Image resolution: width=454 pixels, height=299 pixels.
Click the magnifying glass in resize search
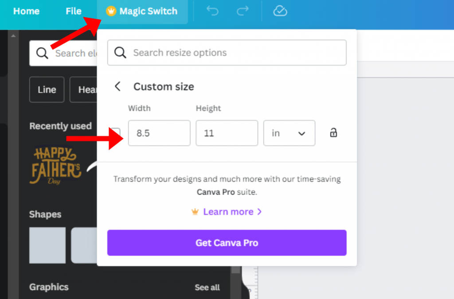coord(120,52)
